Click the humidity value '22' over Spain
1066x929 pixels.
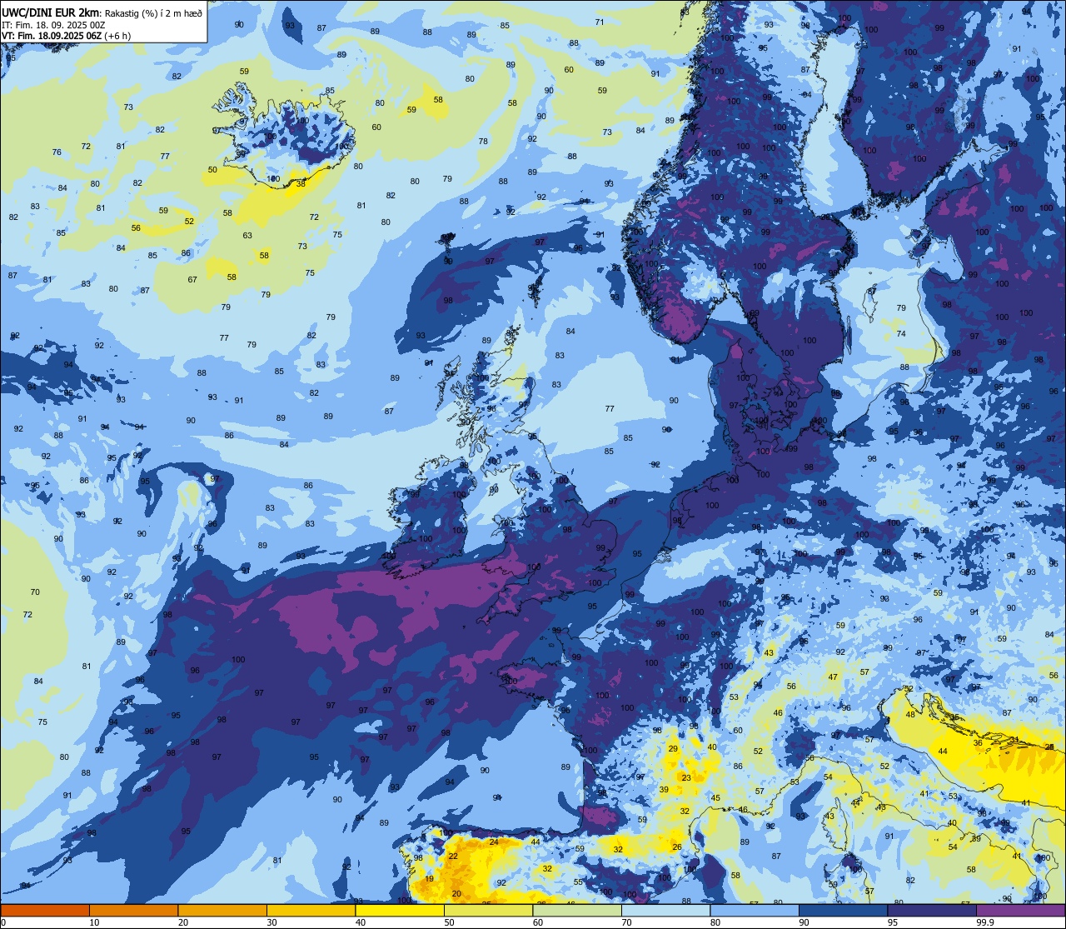pos(453,856)
